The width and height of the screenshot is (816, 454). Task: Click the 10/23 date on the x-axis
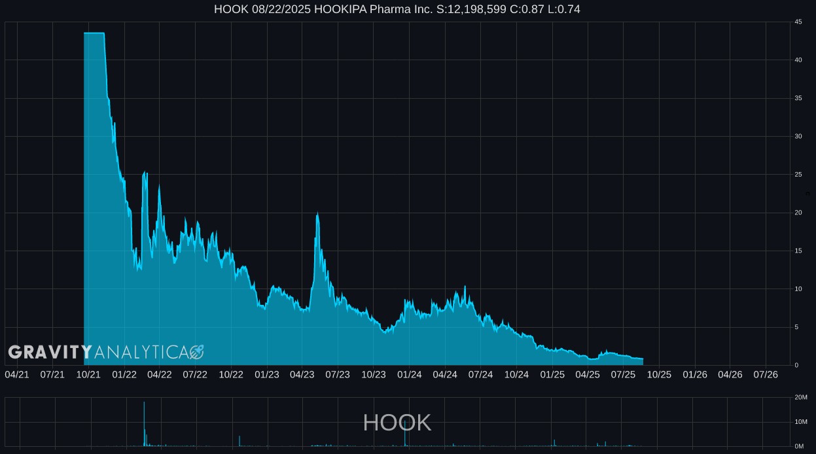(x=374, y=374)
